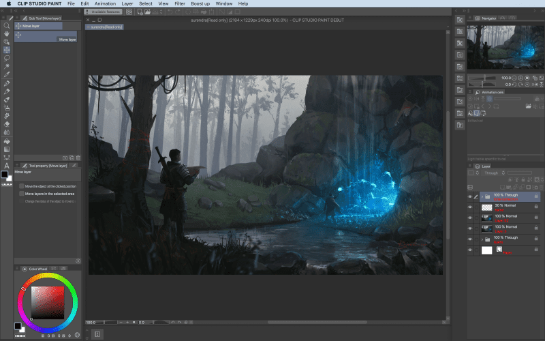Open the Apple menu

pyautogui.click(x=9, y=3)
